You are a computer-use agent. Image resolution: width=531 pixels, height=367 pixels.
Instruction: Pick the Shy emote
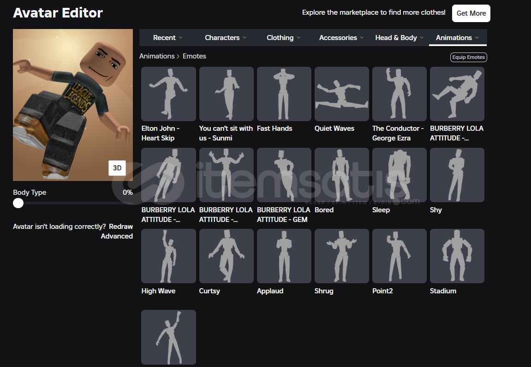click(x=457, y=175)
